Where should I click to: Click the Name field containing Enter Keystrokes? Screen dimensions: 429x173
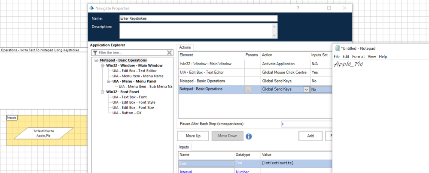[x=198, y=18]
